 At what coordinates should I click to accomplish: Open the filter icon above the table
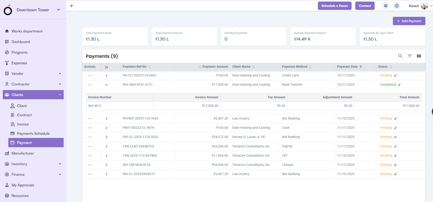(x=410, y=56)
